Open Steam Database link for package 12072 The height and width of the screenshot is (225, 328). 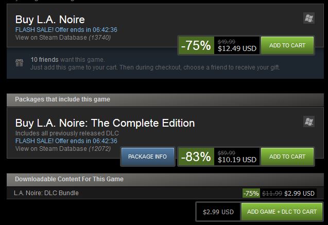click(63, 149)
